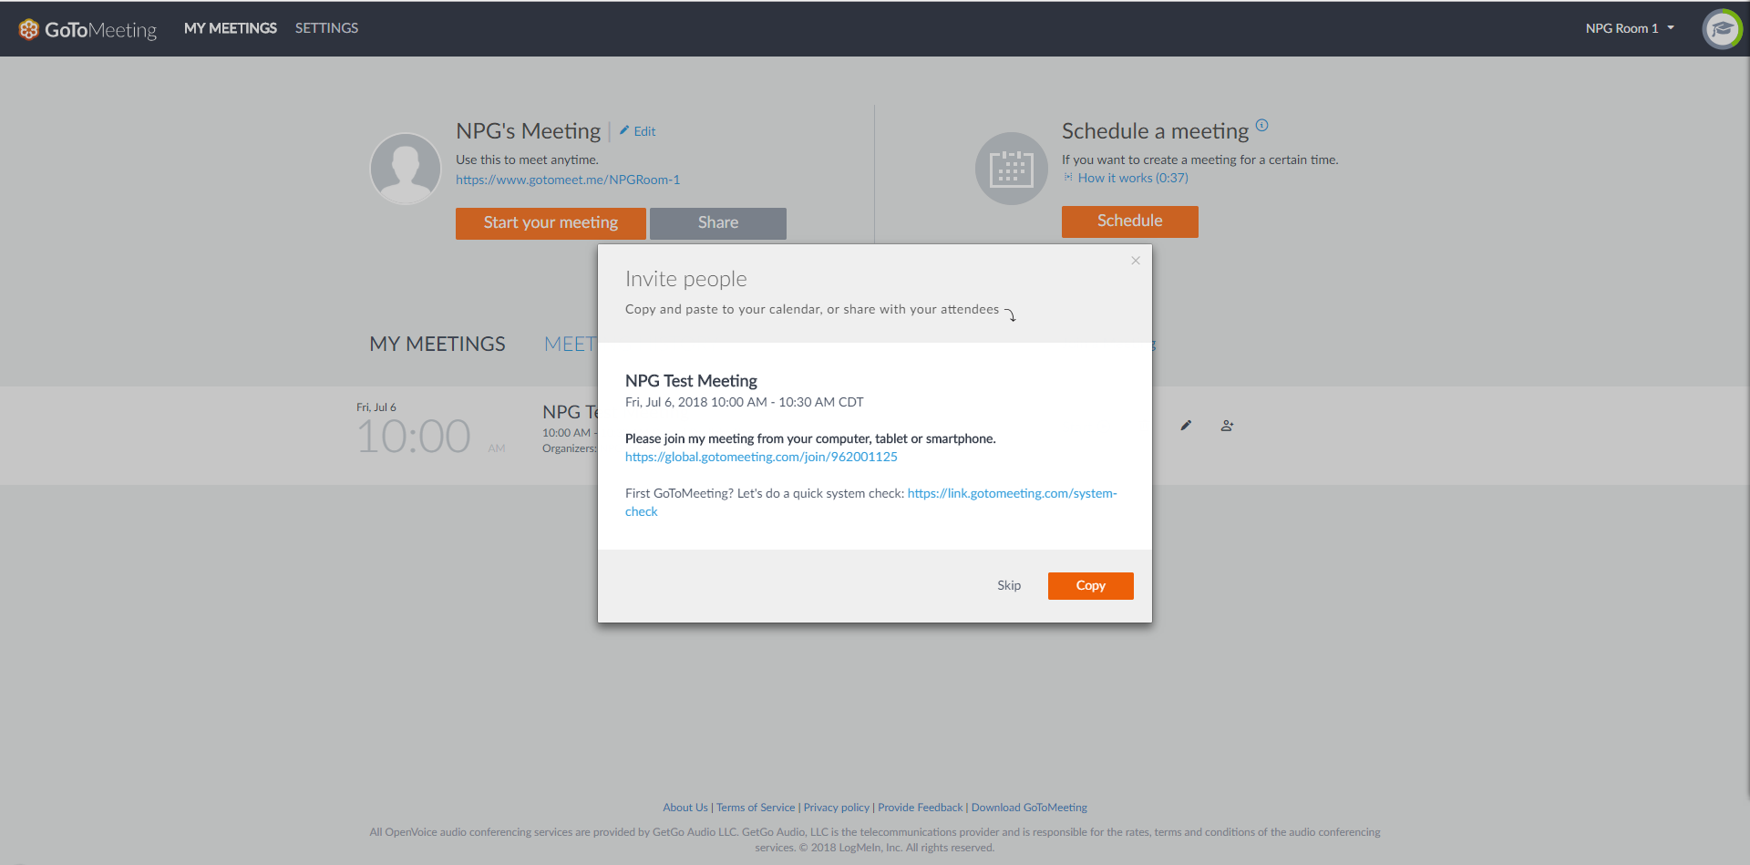Open How it works (0:37) video link
This screenshot has width=1750, height=865.
coord(1133,178)
